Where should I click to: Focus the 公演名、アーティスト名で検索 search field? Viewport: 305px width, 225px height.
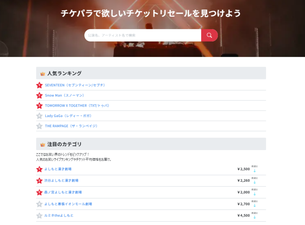pos(143,36)
